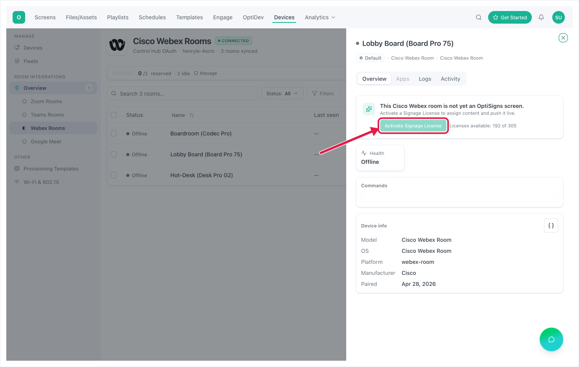Click the reserved licenses progress bar

pos(123,73)
